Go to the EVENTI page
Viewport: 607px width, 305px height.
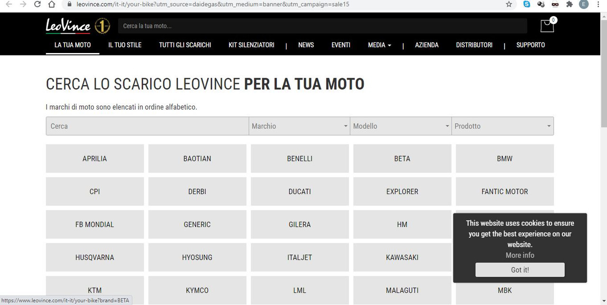(341, 45)
